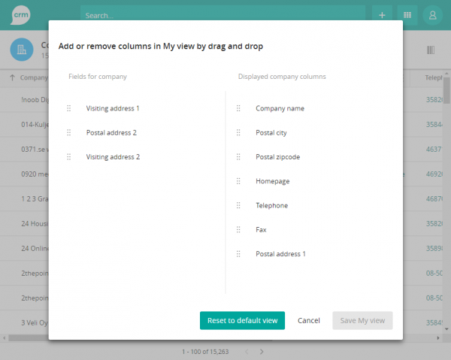The height and width of the screenshot is (360, 451).
Task: Cancel the column editing dialog
Action: [309, 321]
